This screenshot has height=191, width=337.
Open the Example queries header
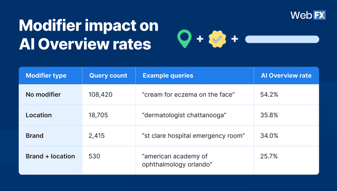pyautogui.click(x=168, y=75)
